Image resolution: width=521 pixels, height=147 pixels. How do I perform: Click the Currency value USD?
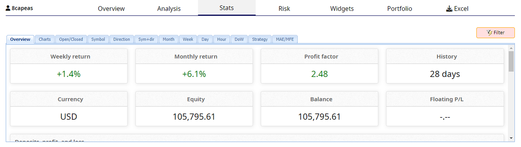pos(69,117)
